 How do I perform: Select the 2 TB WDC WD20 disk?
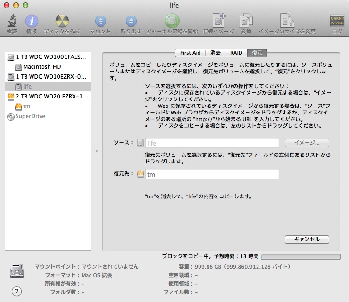tap(51, 97)
